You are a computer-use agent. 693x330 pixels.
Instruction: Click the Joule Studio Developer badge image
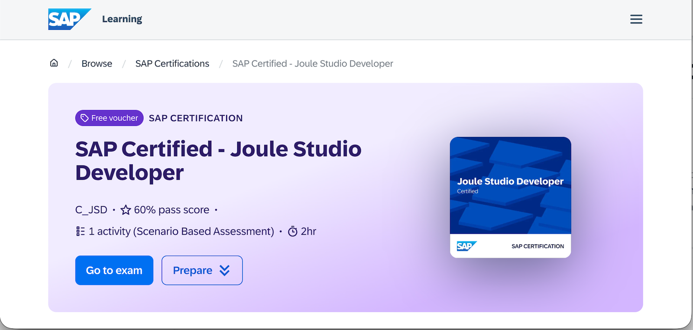[x=510, y=197]
